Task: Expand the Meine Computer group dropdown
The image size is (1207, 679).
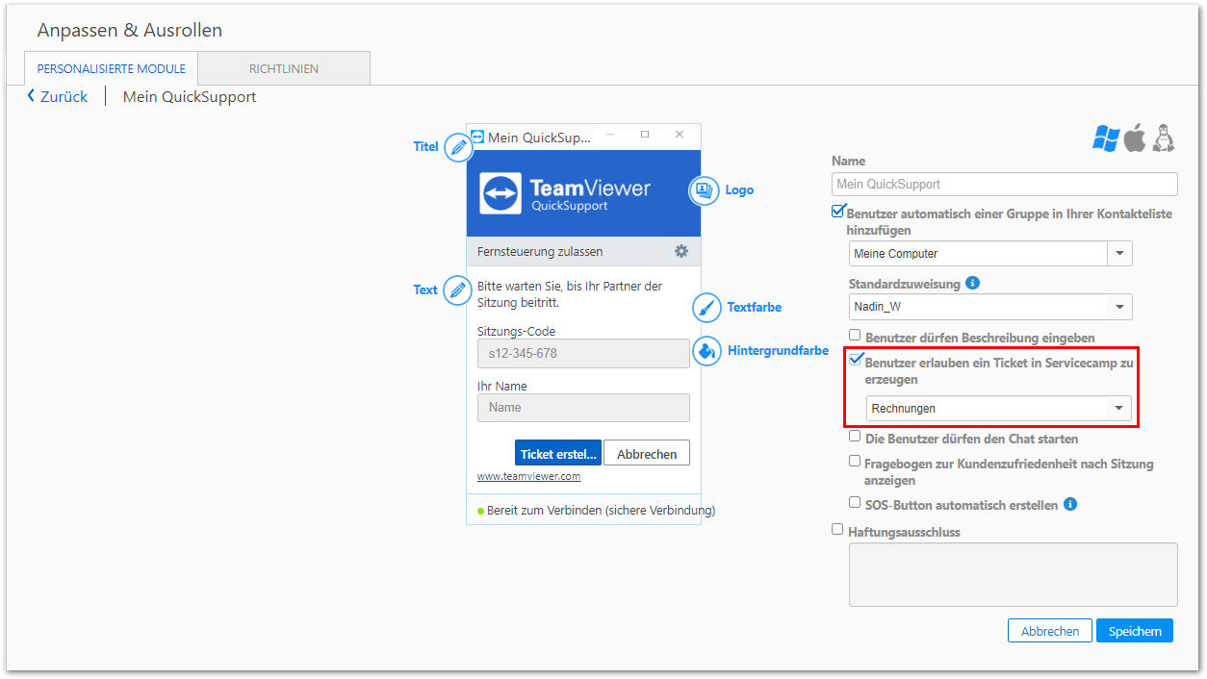Action: pos(990,253)
